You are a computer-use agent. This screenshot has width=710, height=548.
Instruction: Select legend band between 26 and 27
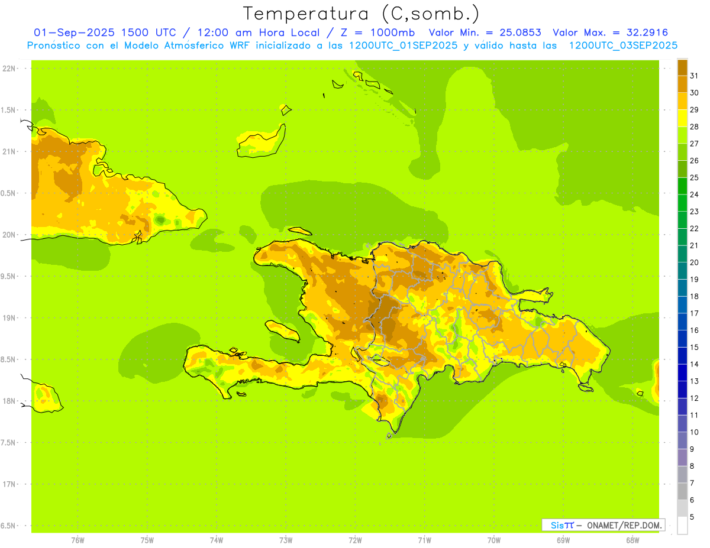click(682, 152)
